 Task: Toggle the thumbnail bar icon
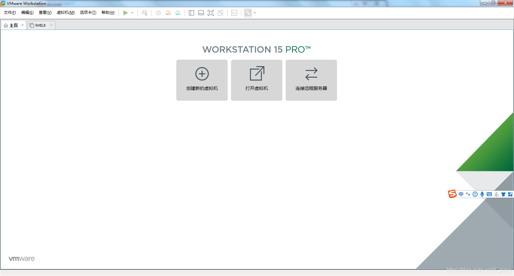pyautogui.click(x=201, y=13)
